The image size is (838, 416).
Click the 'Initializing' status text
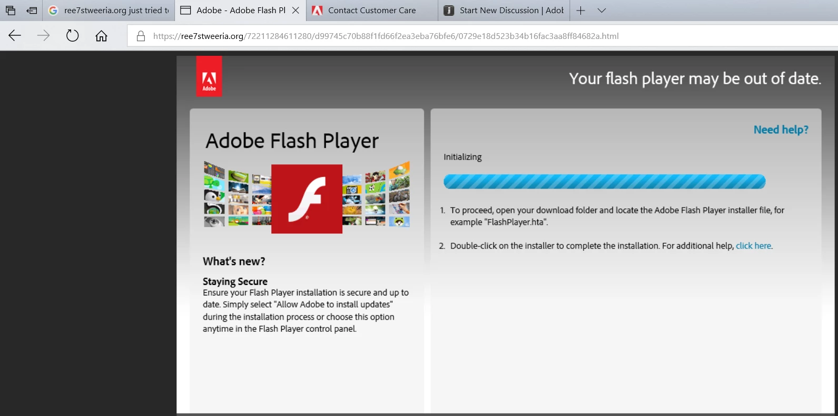tap(462, 157)
